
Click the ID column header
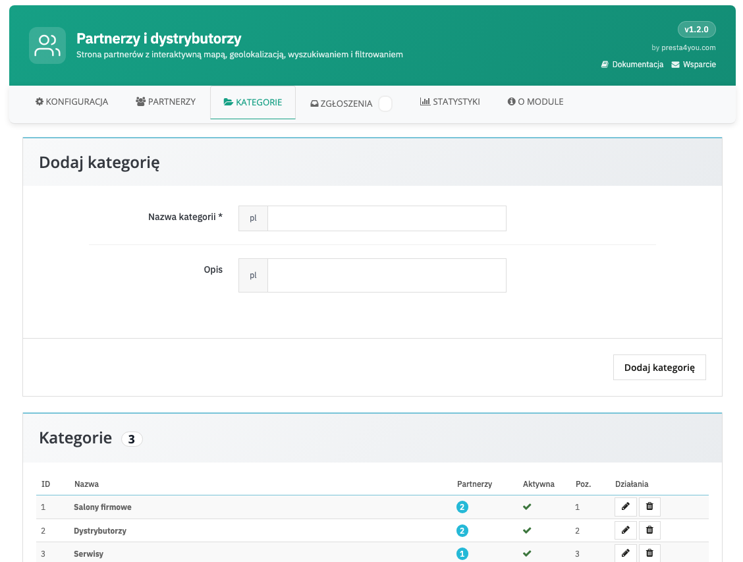tap(45, 484)
